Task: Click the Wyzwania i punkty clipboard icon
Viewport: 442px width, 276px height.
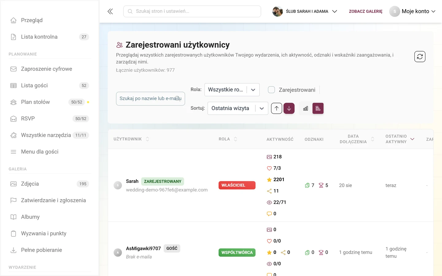Action: (x=14, y=233)
